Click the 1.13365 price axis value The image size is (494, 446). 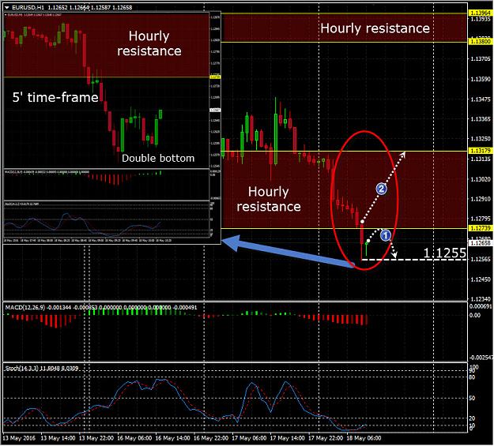pyautogui.click(x=481, y=119)
